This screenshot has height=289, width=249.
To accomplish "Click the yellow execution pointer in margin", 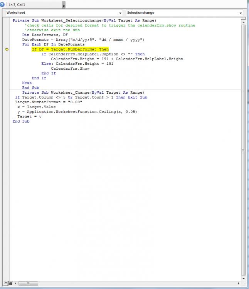I will (7, 49).
